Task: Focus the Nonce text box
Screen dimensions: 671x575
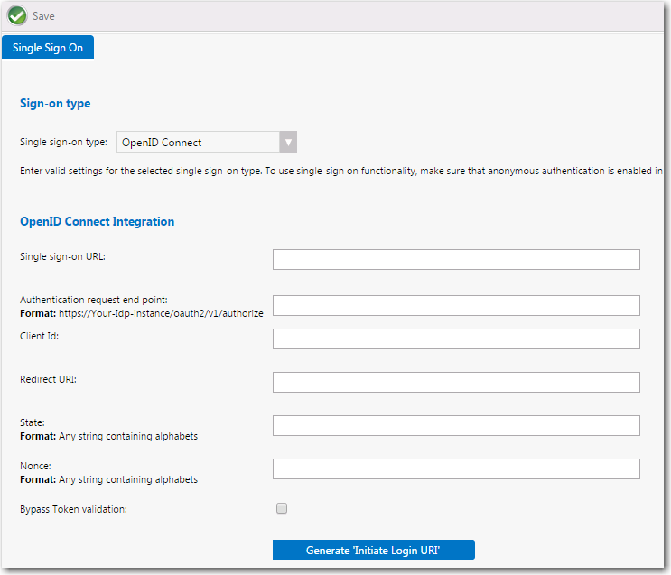Action: [456, 468]
